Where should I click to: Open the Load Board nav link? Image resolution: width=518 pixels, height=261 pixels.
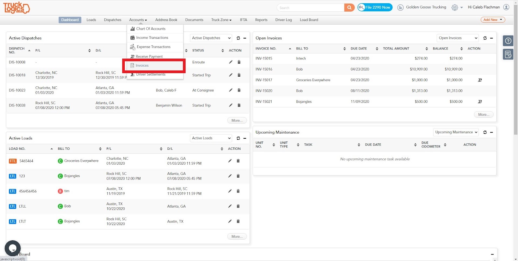pos(309,20)
